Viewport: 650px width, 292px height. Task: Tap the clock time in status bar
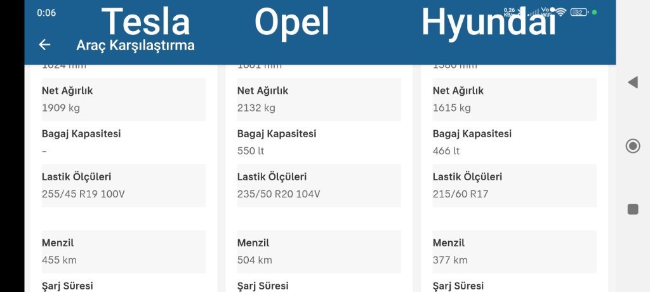(x=46, y=13)
